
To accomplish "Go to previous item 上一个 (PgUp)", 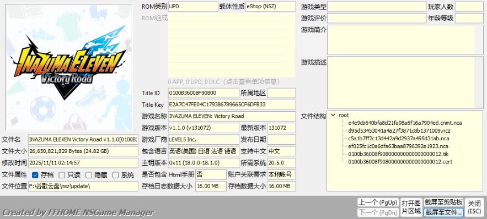I will point(378,202).
